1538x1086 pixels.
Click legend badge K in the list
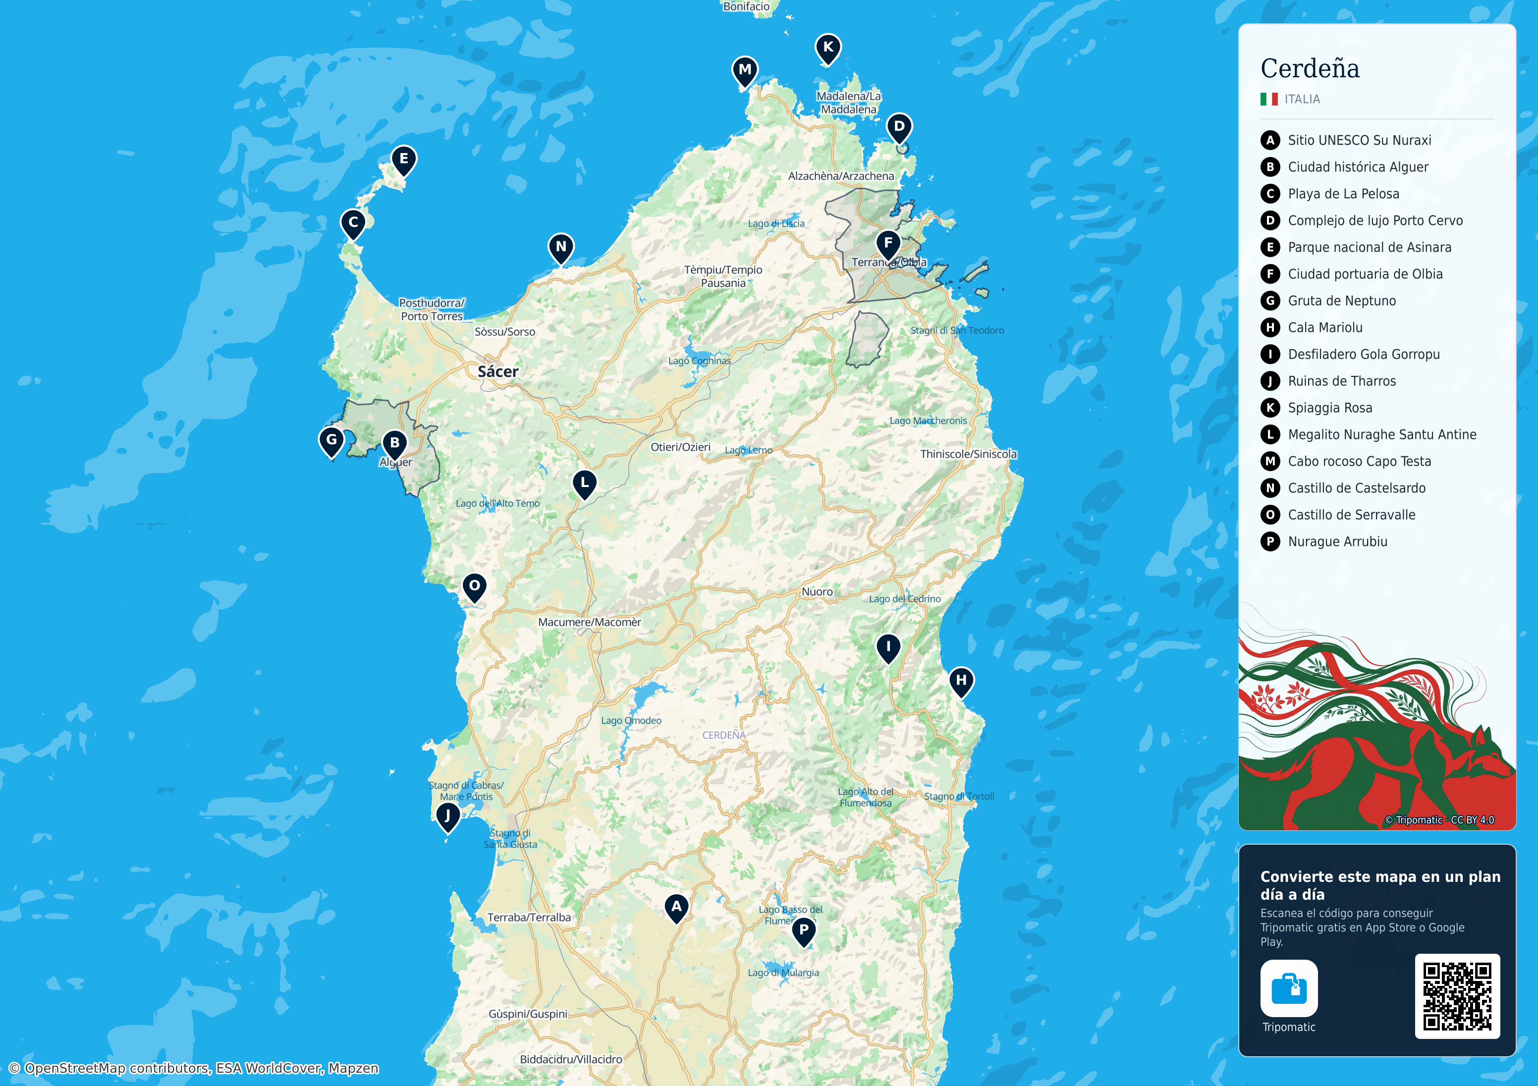coord(1270,408)
